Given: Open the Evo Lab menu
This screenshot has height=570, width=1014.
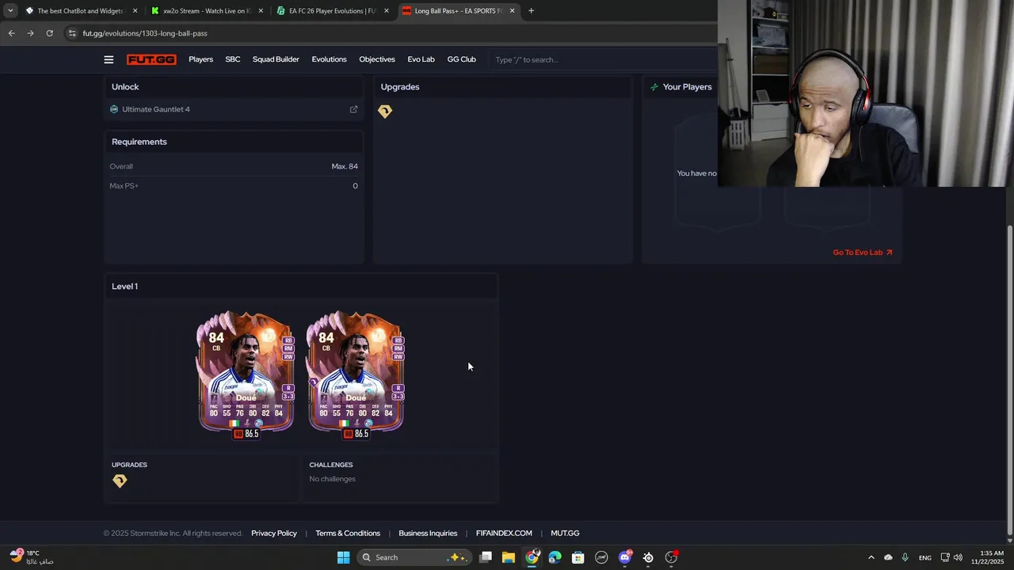Looking at the screenshot, I should (x=421, y=59).
